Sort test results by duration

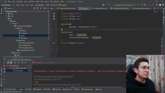click(x=18, y=63)
